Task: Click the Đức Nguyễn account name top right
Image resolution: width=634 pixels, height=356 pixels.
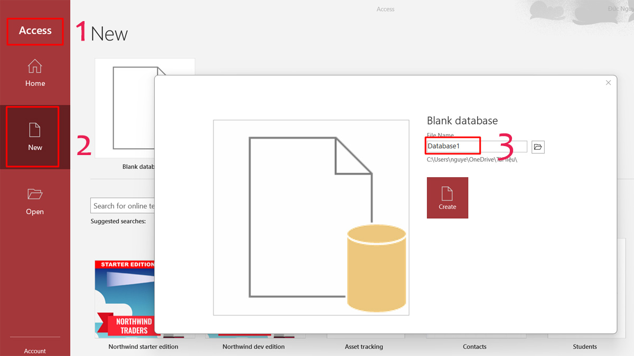Action: [621, 8]
